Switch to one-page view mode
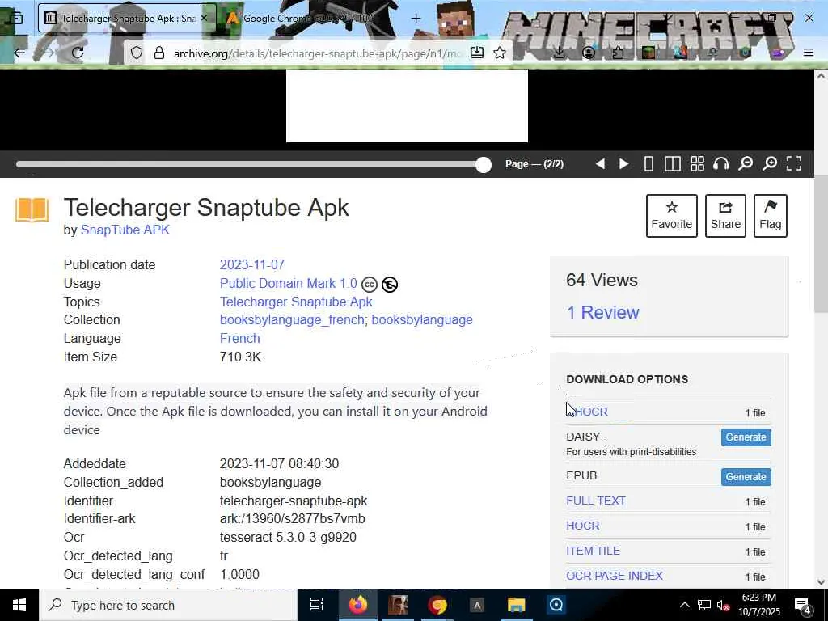This screenshot has width=828, height=621. pos(648,163)
